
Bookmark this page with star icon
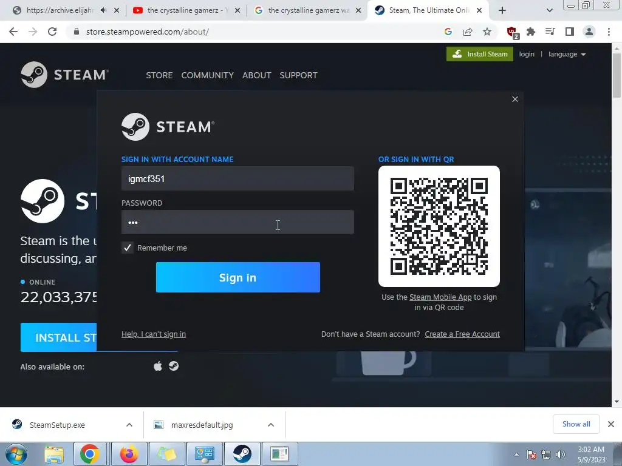point(487,32)
